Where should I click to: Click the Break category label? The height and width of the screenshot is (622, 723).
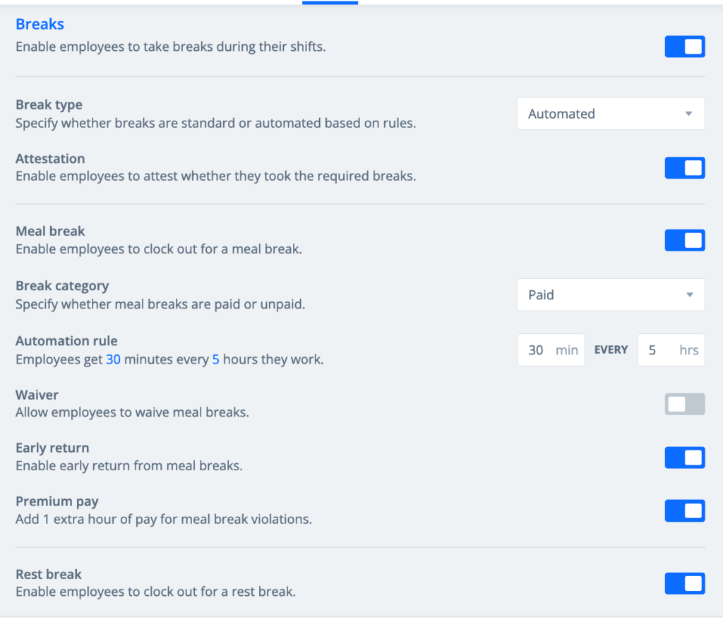(x=62, y=286)
